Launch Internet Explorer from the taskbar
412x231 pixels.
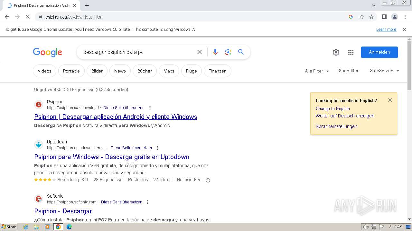(x=26, y=227)
